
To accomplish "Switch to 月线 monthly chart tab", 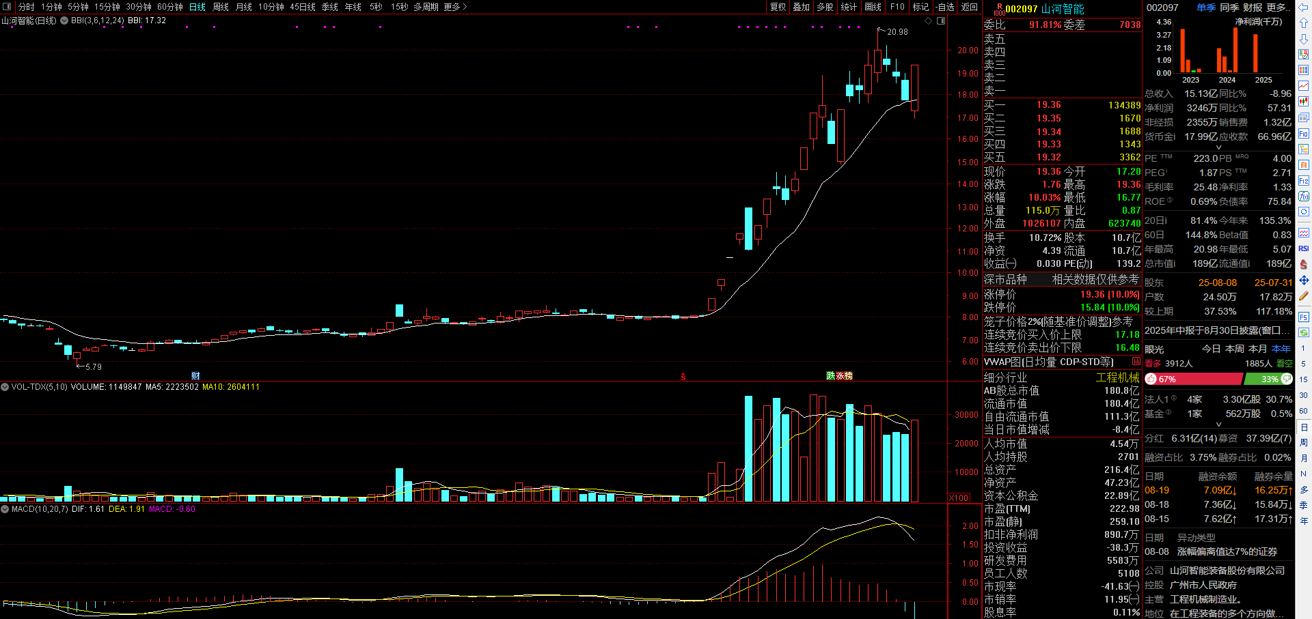I will (x=244, y=7).
